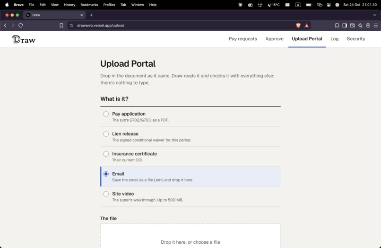Select the Site video radio button
This screenshot has width=381, height=248.
106,194
